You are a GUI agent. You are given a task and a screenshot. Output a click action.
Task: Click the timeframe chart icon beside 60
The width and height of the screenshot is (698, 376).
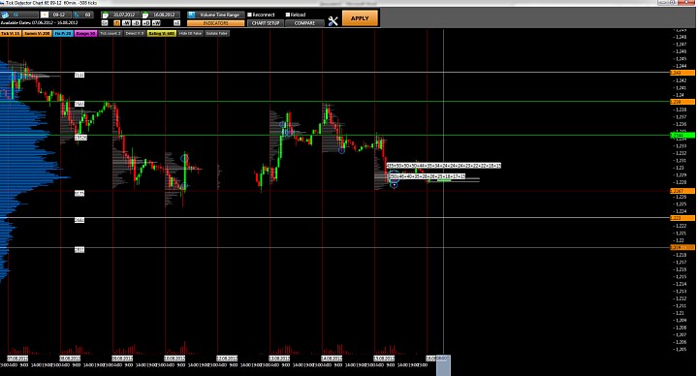coord(77,15)
